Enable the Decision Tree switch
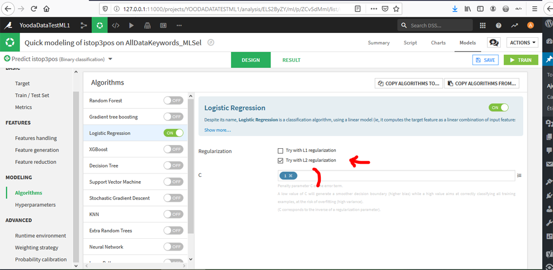Screen dimensions: 553x270 [x=173, y=165]
